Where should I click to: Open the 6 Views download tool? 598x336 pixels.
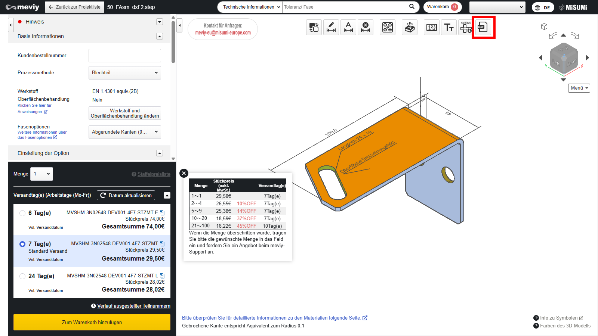pyautogui.click(x=466, y=27)
